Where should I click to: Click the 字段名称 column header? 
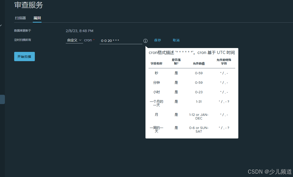[156, 63]
